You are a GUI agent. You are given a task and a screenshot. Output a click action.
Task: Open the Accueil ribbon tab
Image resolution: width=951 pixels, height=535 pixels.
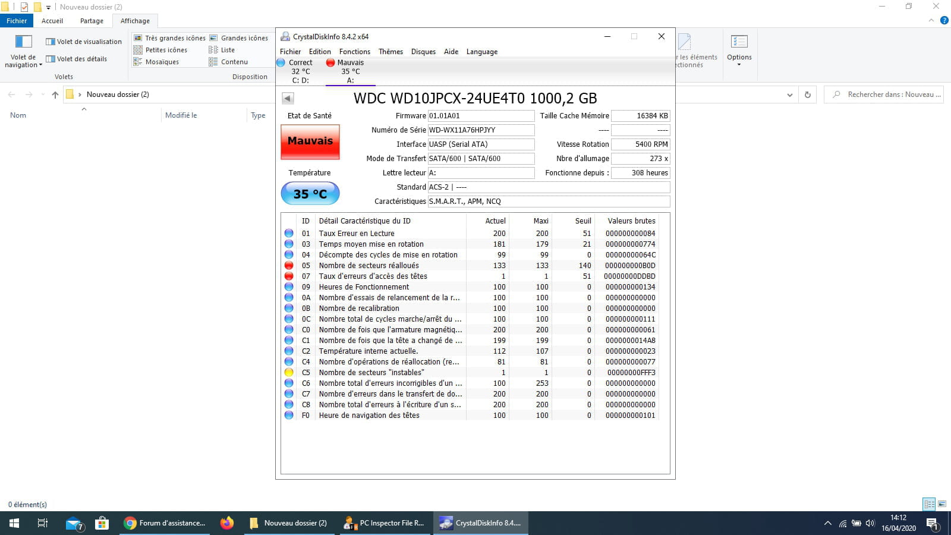coord(52,21)
